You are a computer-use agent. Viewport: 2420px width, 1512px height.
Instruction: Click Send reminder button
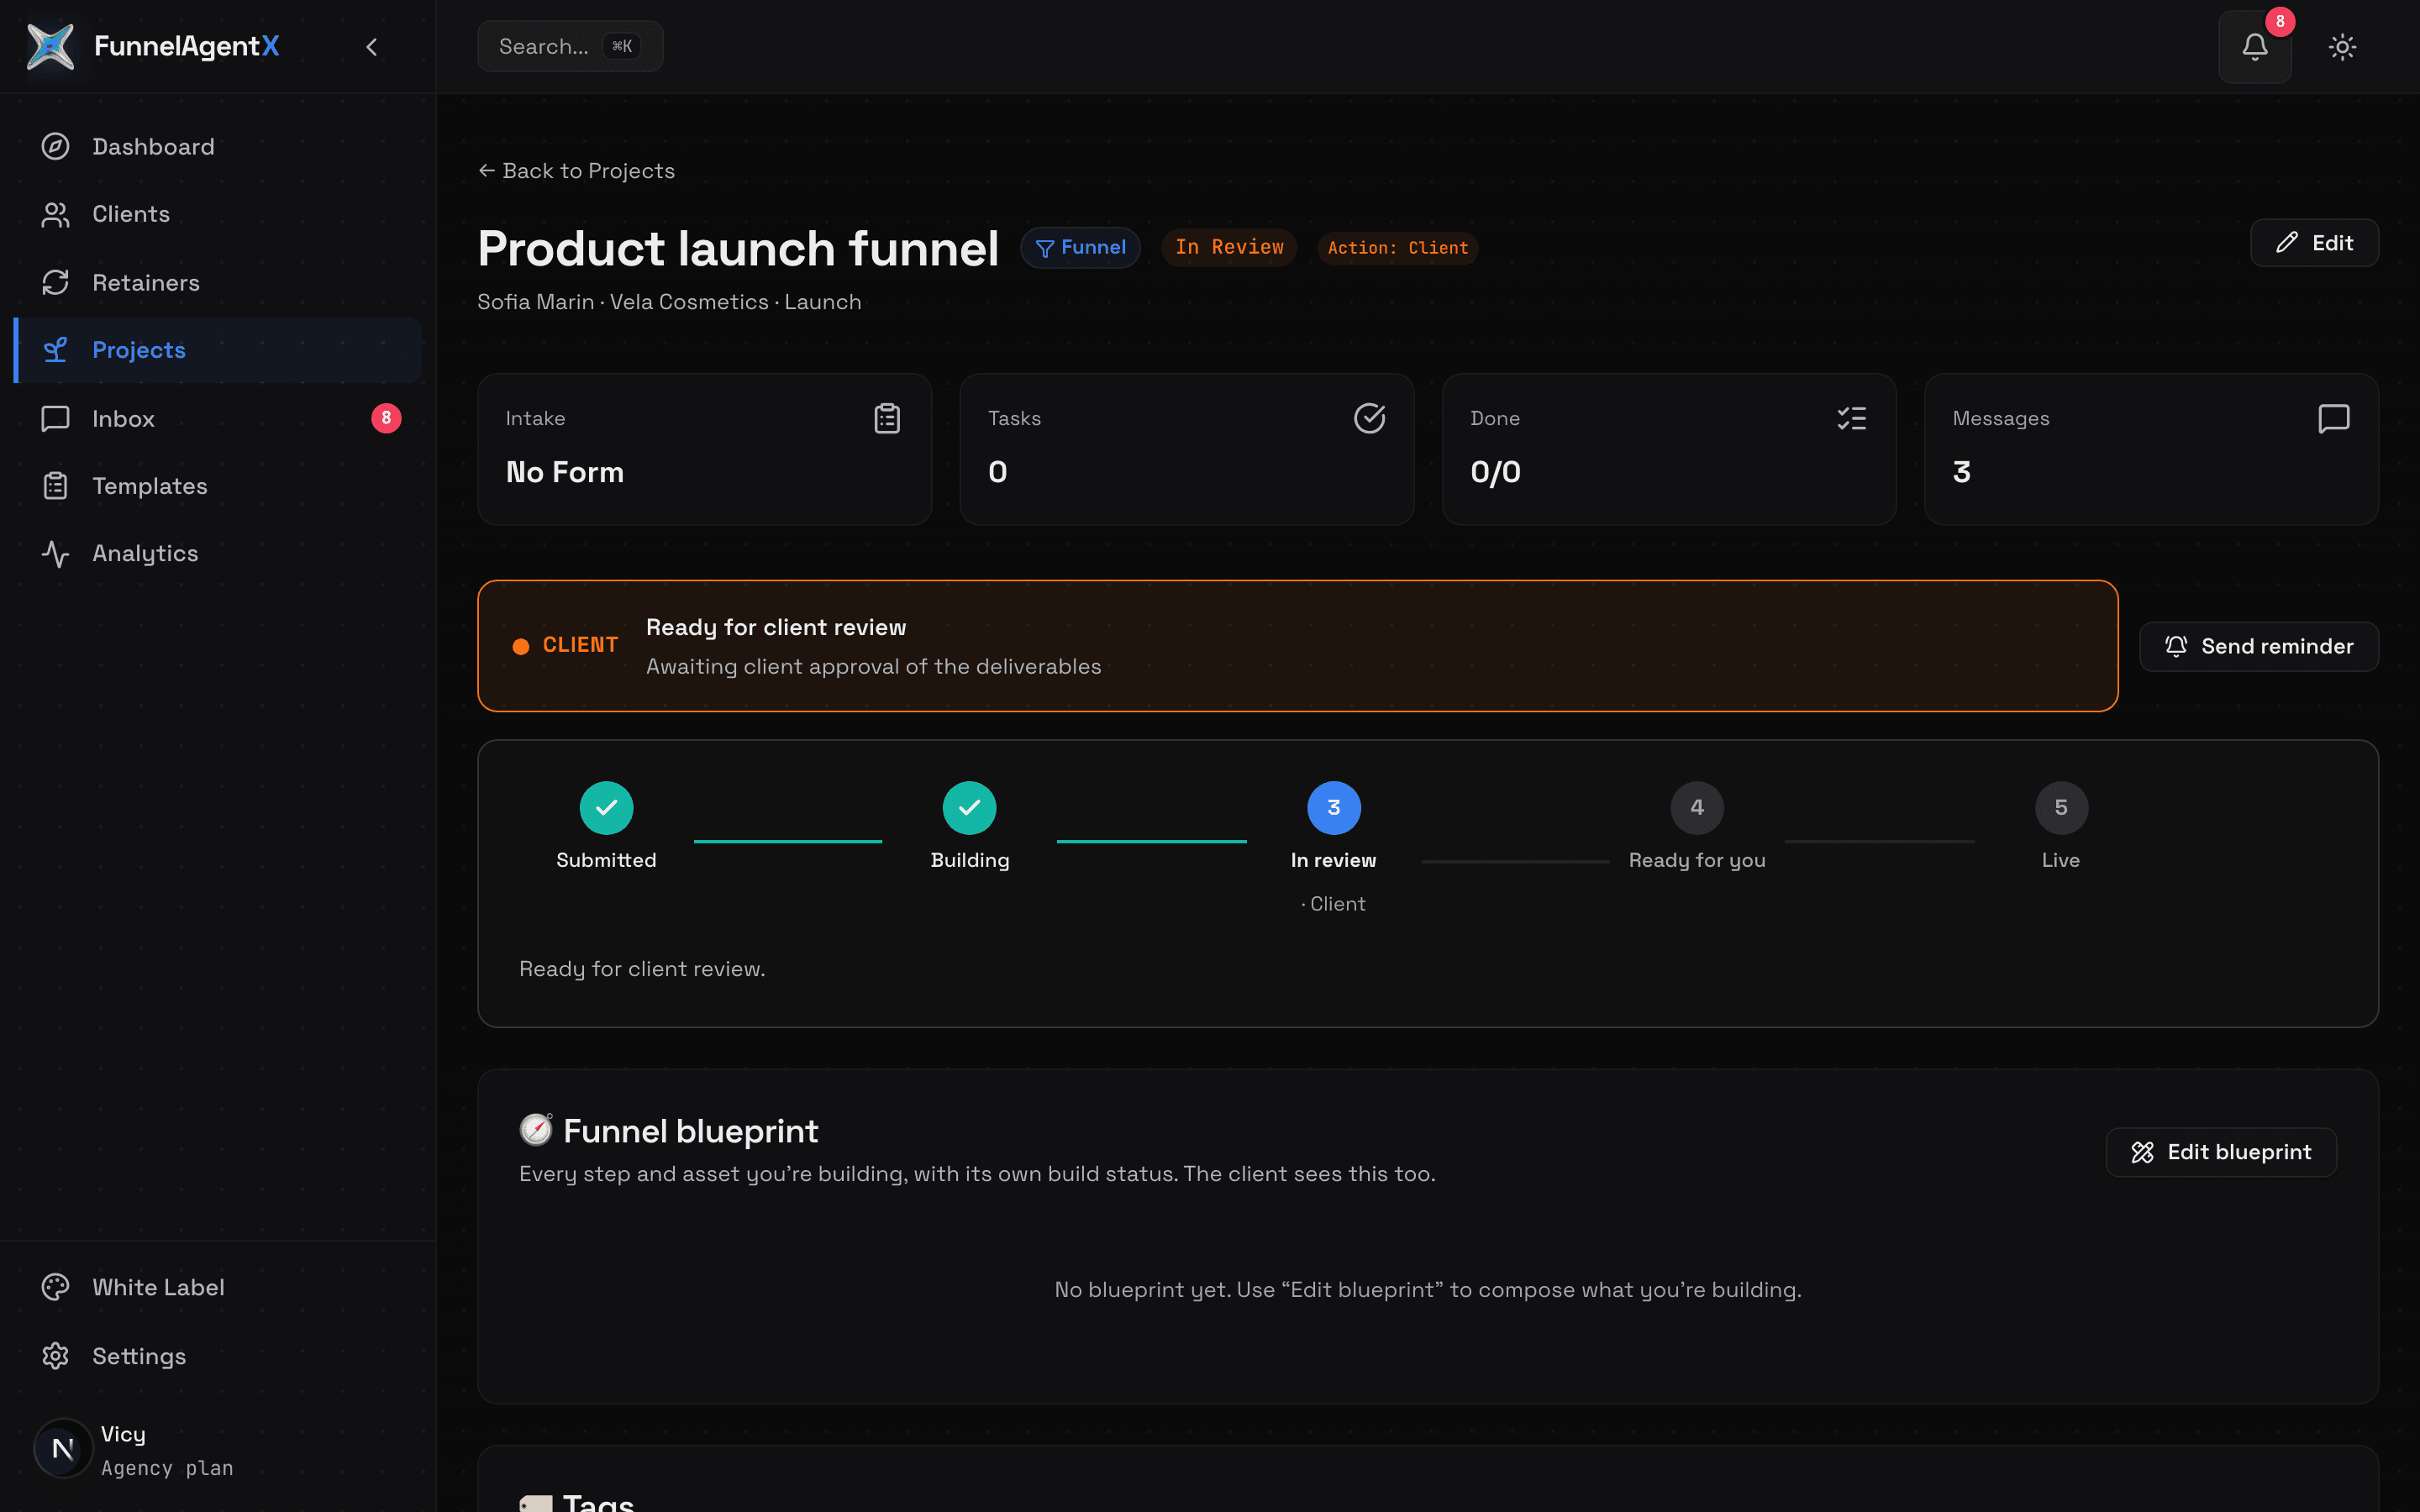pyautogui.click(x=2258, y=646)
